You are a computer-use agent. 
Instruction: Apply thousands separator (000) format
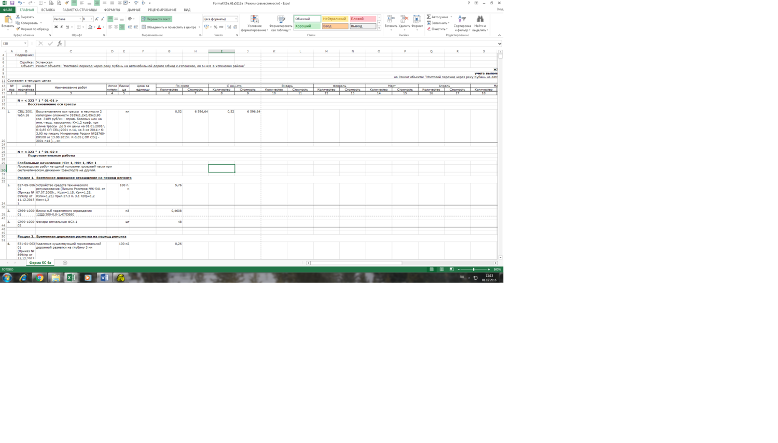click(x=221, y=27)
